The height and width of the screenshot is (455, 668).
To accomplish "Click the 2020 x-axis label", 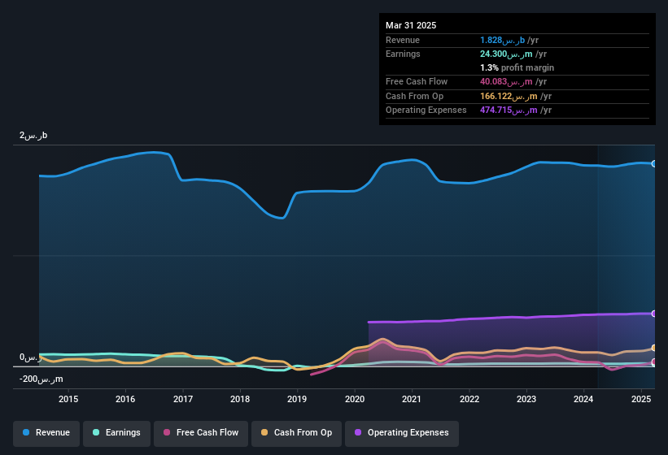I will tap(355, 399).
